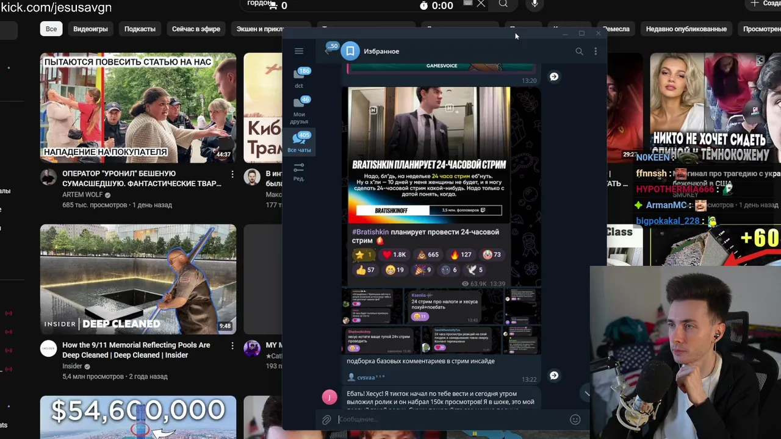Open the $54,600,000 video thumbnail
The width and height of the screenshot is (781, 439).
pyautogui.click(x=138, y=418)
